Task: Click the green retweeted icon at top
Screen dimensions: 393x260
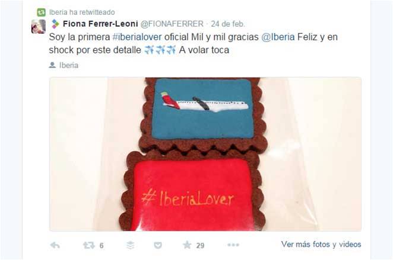Action: 42,12
